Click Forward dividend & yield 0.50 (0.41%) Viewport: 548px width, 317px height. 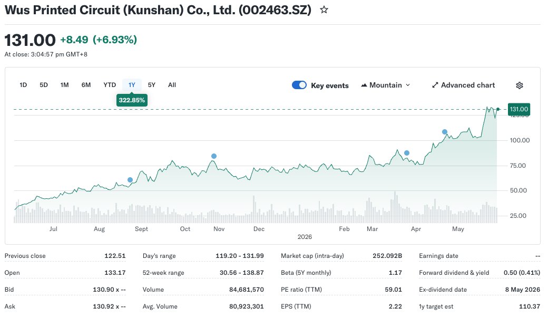(522, 273)
